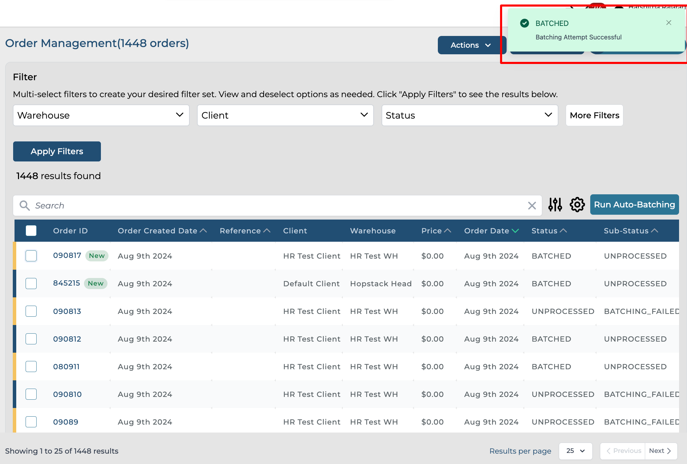Open the Client filter dropdown
687x464 pixels.
(x=285, y=115)
